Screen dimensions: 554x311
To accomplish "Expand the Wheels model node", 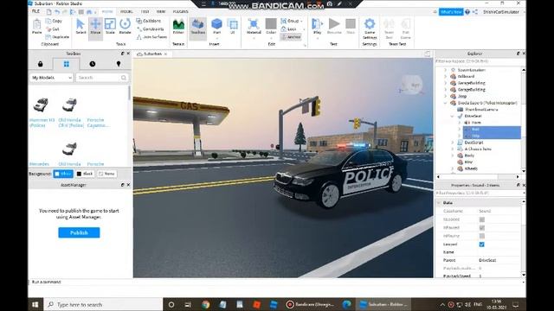I will click(x=453, y=169).
